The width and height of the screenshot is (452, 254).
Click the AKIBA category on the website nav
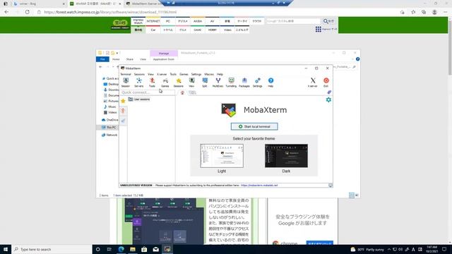[198, 21]
